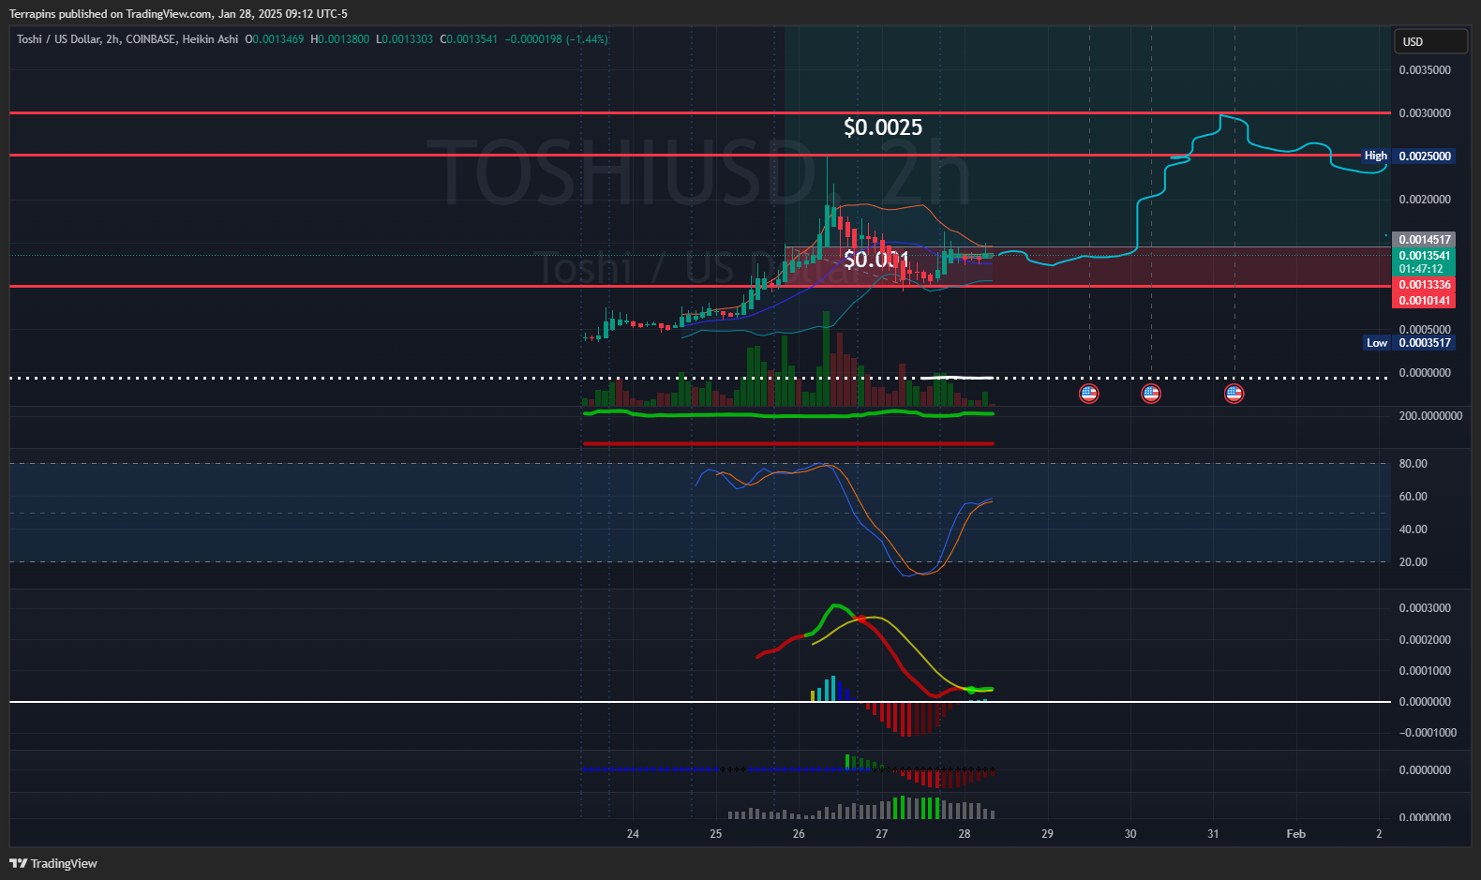
Task: Click the middle US flag economic event icon
Action: [x=1151, y=394]
